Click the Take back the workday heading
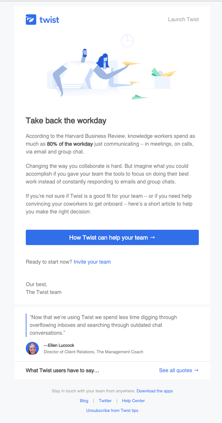Viewport: 222px width, 423px height. coord(66,121)
